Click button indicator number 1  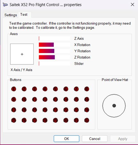point(14,89)
